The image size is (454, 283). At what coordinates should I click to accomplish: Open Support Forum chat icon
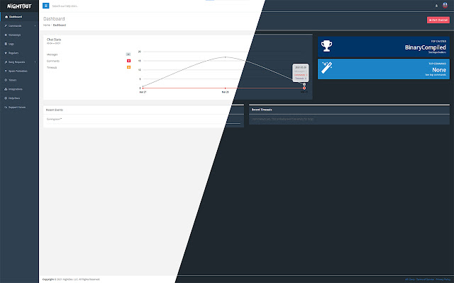tap(6, 107)
